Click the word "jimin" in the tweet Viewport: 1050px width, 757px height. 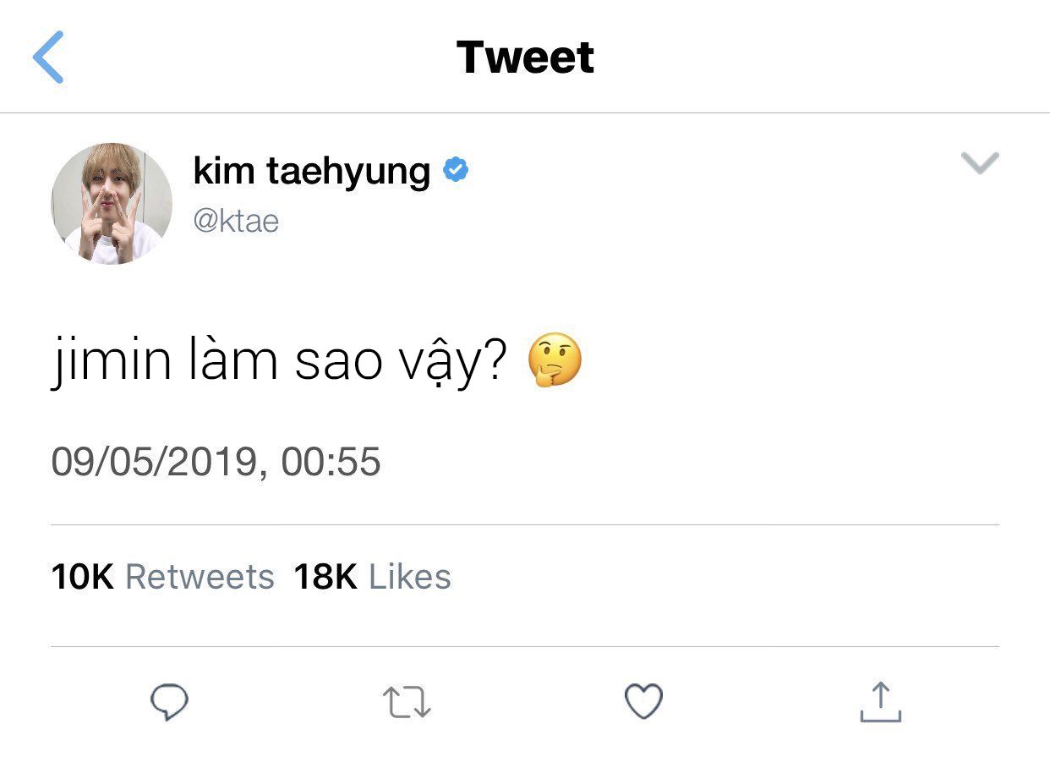(104, 361)
